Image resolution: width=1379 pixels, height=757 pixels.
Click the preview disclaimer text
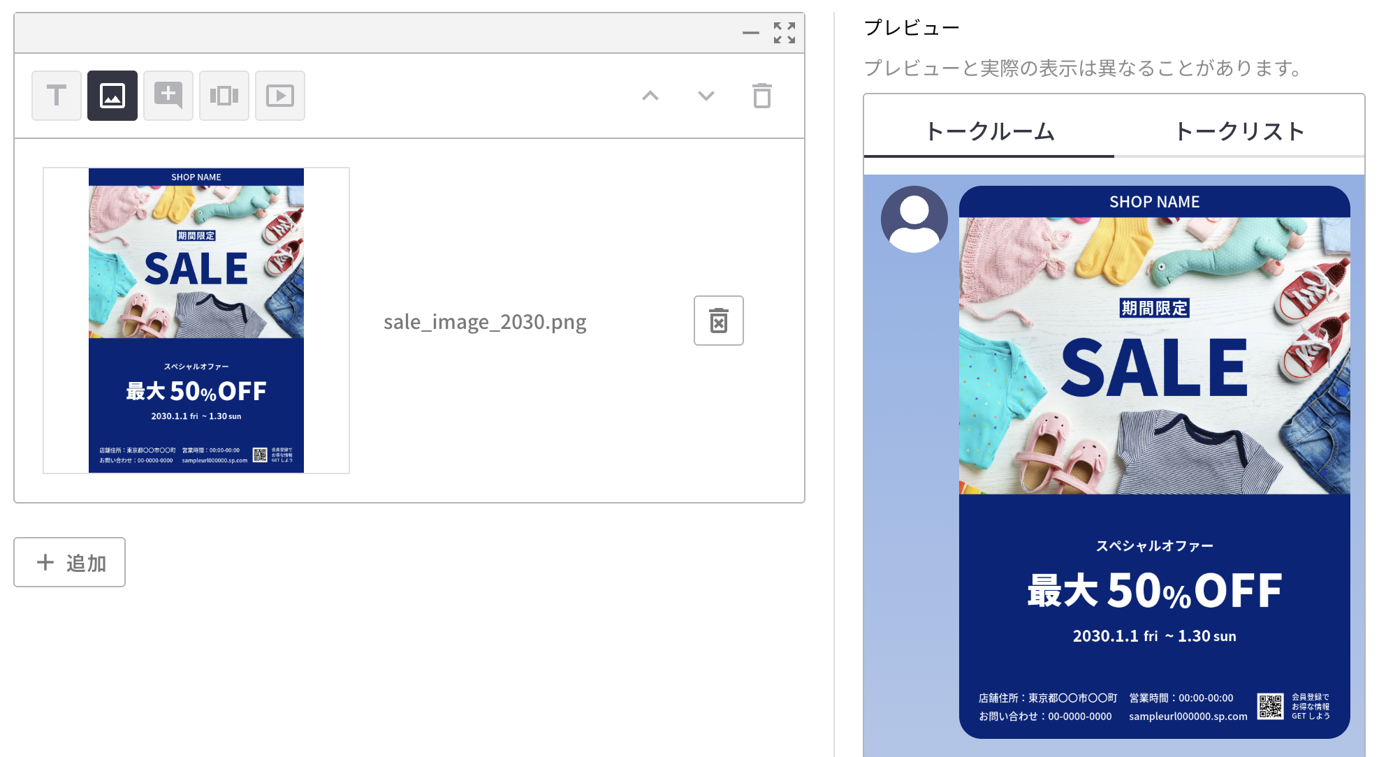click(x=1084, y=68)
